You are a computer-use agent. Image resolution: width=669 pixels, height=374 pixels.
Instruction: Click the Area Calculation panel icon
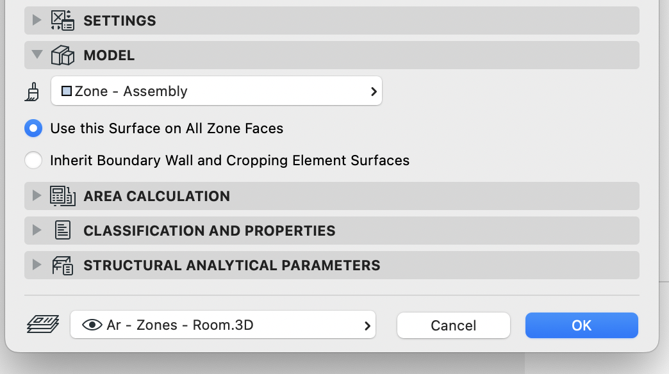pyautogui.click(x=62, y=196)
